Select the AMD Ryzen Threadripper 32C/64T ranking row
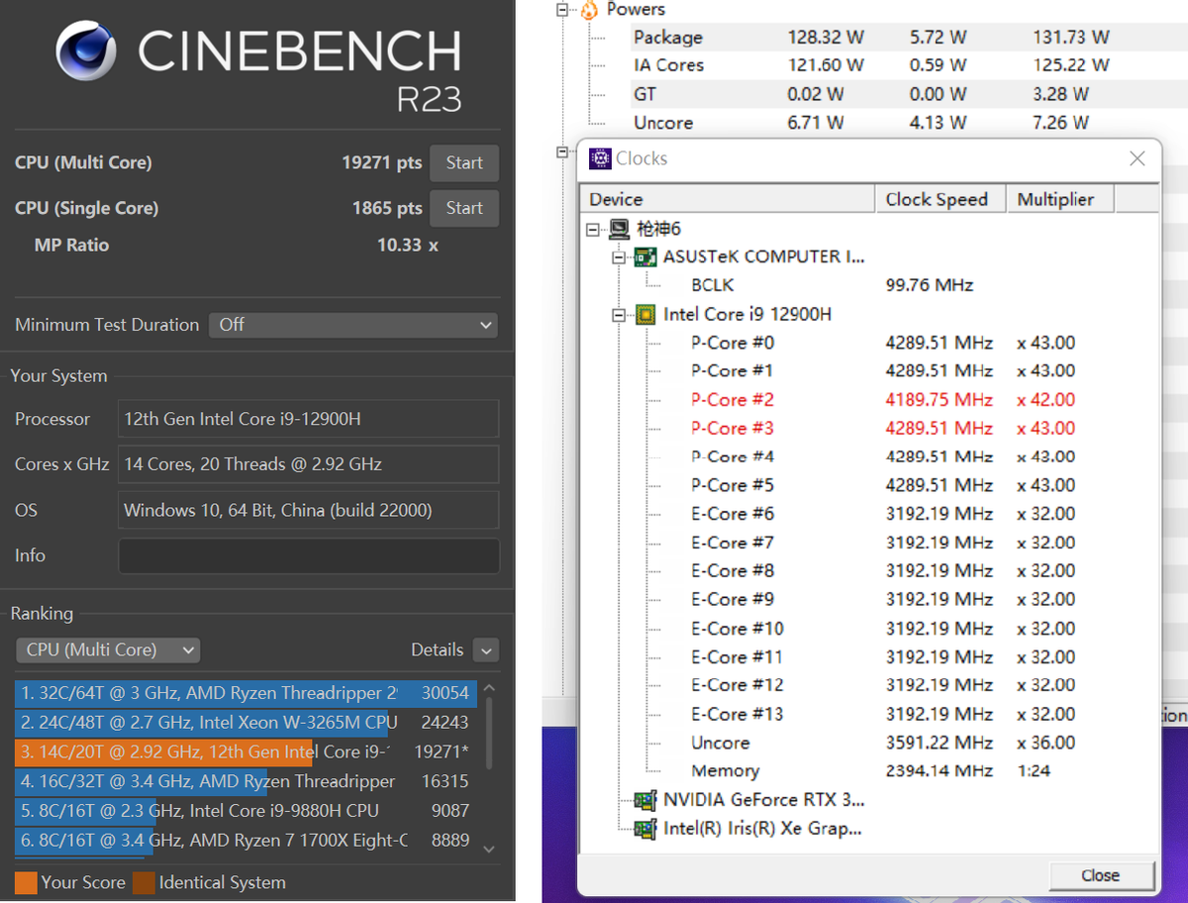Viewport: 1188px width, 903px height. (246, 693)
